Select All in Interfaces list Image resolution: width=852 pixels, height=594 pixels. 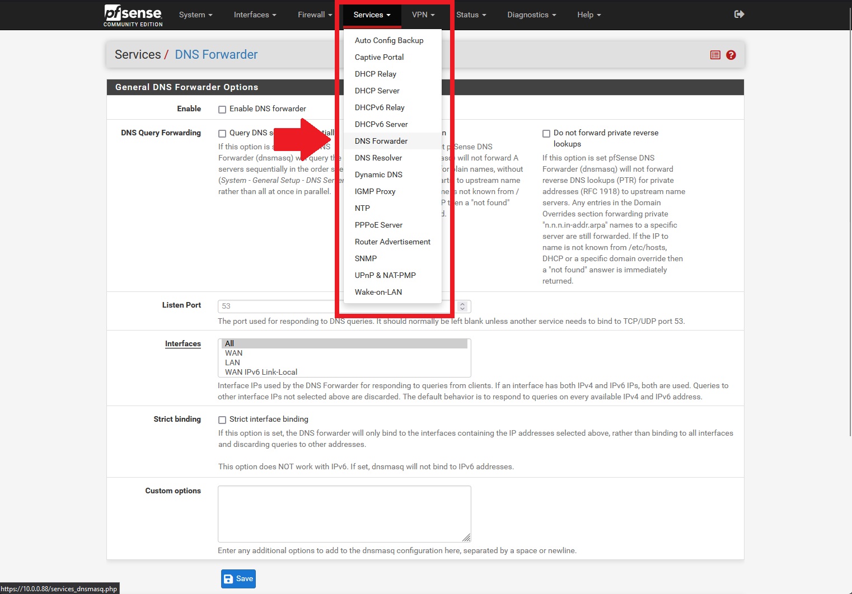344,343
